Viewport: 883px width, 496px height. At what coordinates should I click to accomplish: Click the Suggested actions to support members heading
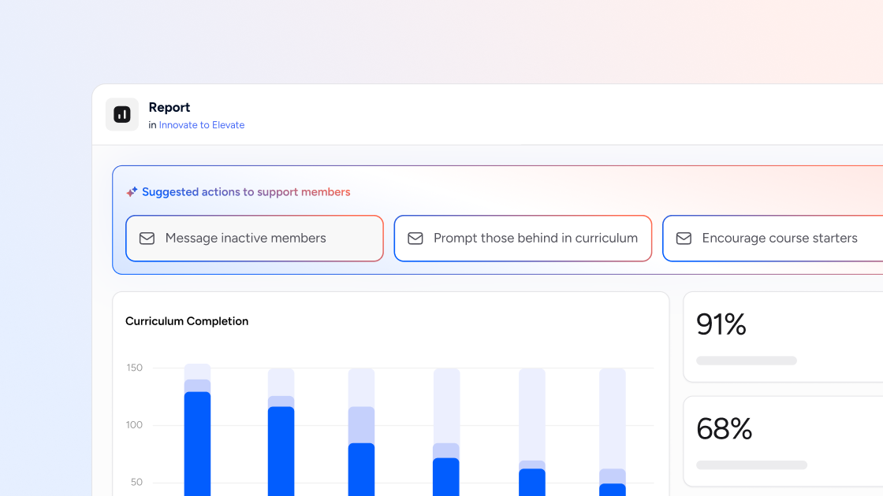[246, 192]
